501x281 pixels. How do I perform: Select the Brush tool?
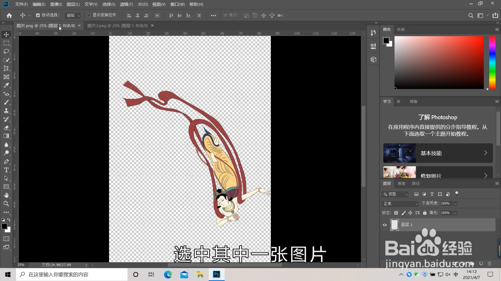6,102
